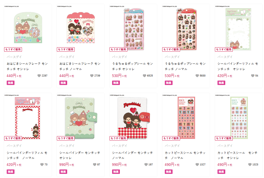Favorite the green binder with 87 likes
Viewport: 264px width, 178px height.
point(95,164)
